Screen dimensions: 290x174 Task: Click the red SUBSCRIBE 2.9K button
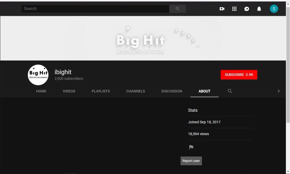pyautogui.click(x=239, y=75)
